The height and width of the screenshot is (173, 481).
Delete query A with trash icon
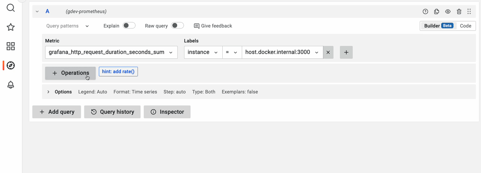coord(459,12)
